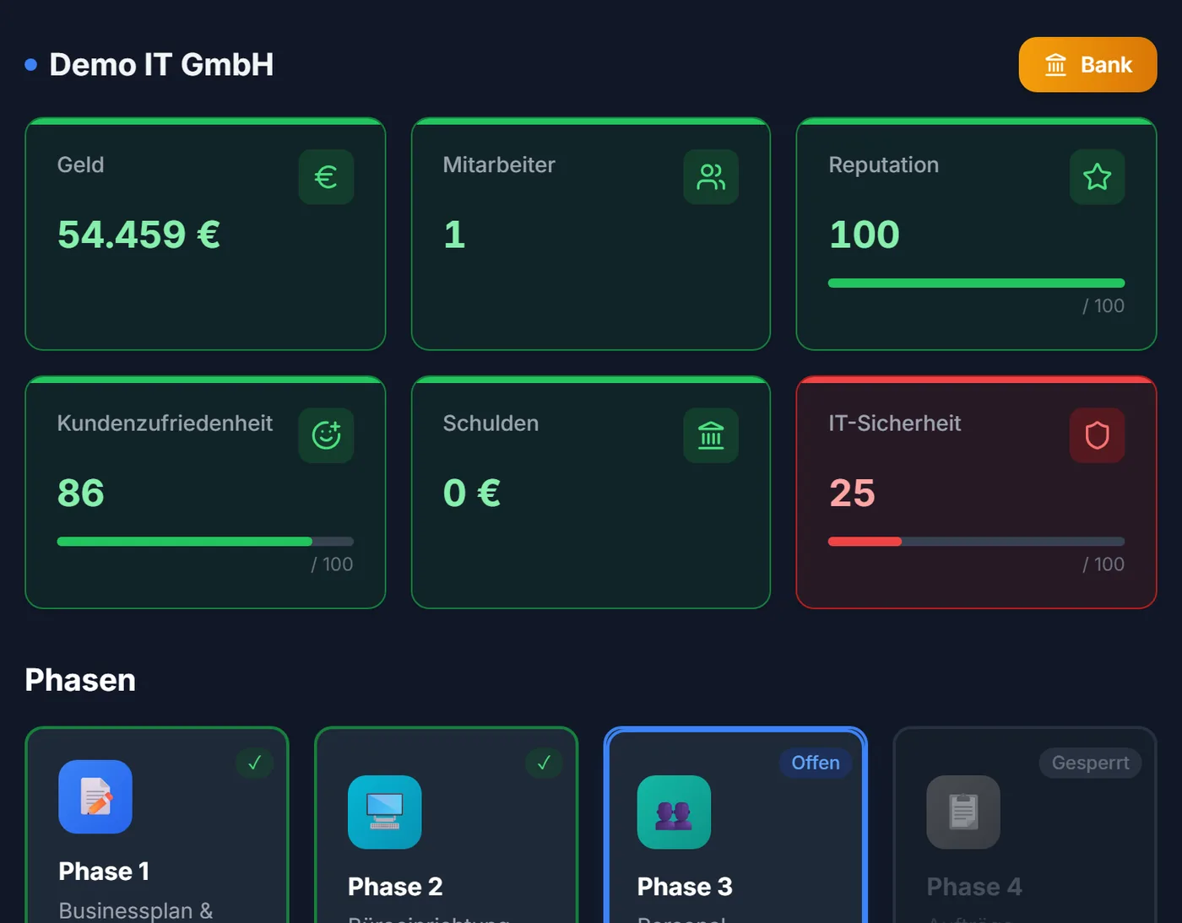Click the / 100 text under IT-Sicherheit bar
Image resolution: width=1182 pixels, height=923 pixels.
coord(1103,564)
